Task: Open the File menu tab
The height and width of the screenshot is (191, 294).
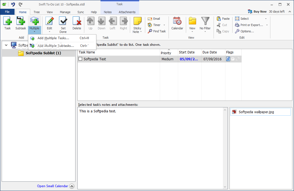Action: 7,12
